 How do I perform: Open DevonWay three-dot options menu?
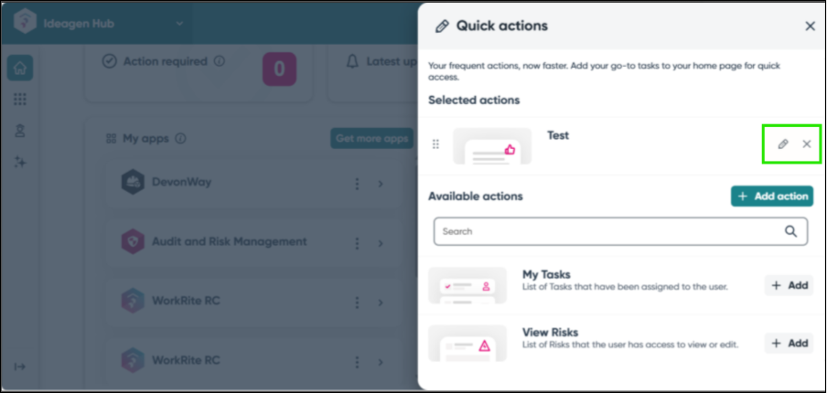click(358, 185)
